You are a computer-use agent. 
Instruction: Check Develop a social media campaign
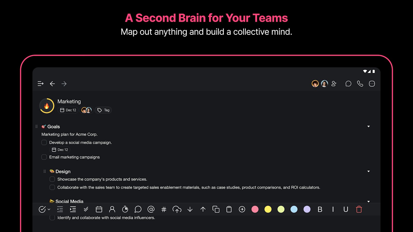pyautogui.click(x=44, y=143)
